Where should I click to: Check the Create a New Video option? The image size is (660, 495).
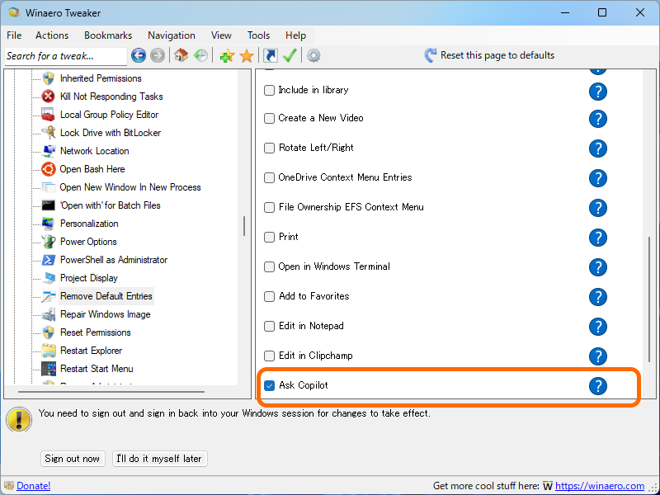pyautogui.click(x=269, y=118)
